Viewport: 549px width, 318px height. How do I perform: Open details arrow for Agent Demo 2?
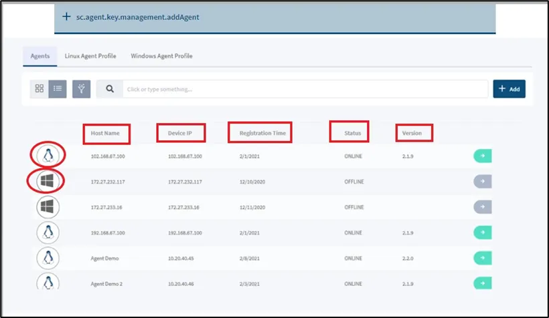483,283
